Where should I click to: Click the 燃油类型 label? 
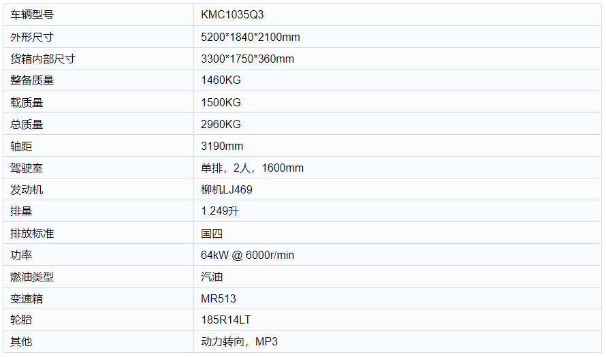tap(32, 277)
